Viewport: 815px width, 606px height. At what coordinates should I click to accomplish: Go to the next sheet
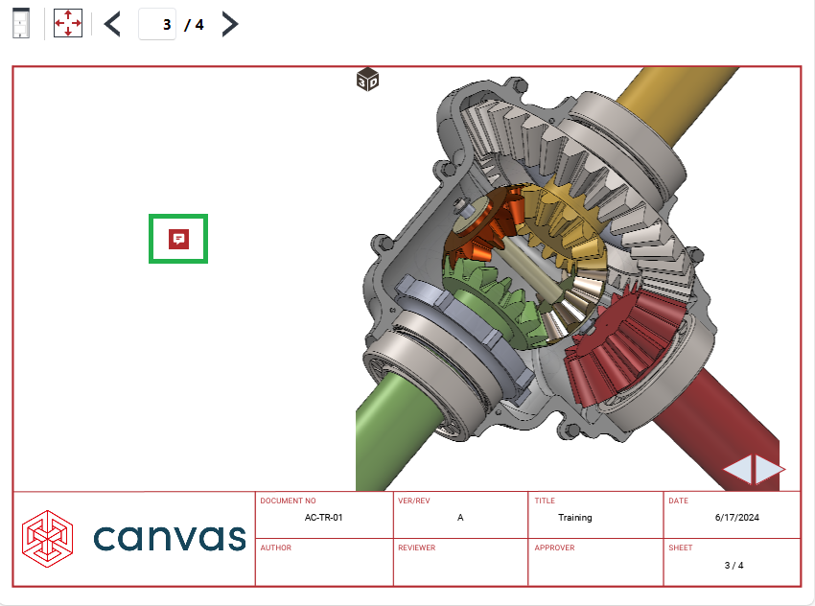(x=229, y=24)
